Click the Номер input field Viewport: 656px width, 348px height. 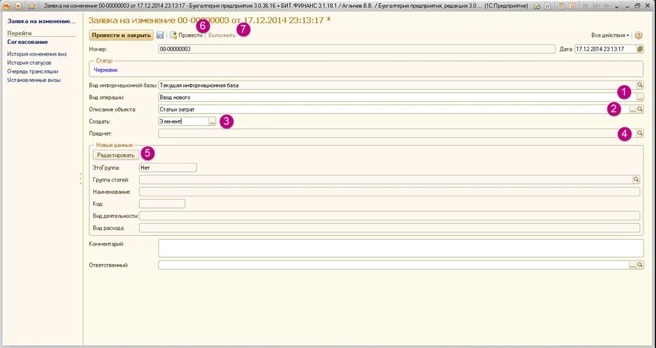pos(356,49)
